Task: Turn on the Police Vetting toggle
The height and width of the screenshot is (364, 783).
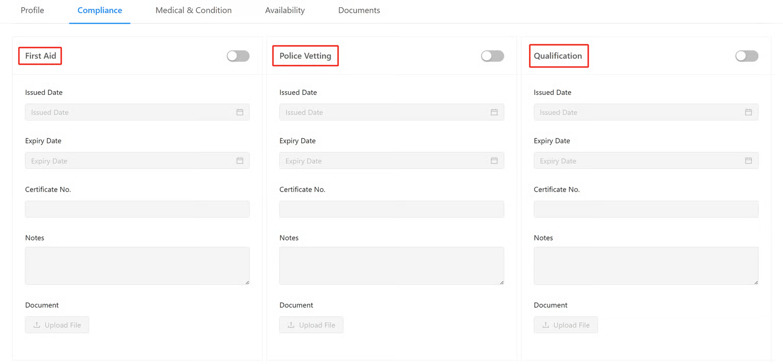Action: pos(492,56)
